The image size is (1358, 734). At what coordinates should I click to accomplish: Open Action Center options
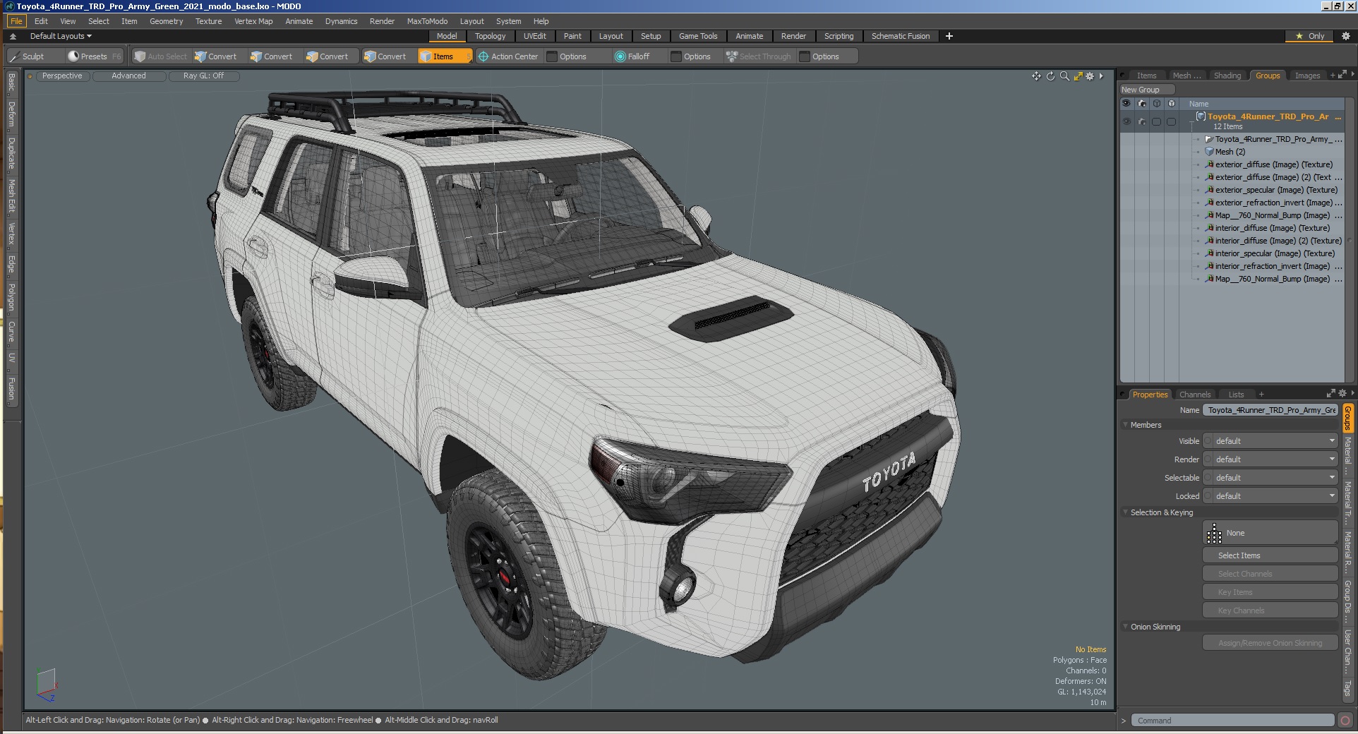(x=508, y=56)
